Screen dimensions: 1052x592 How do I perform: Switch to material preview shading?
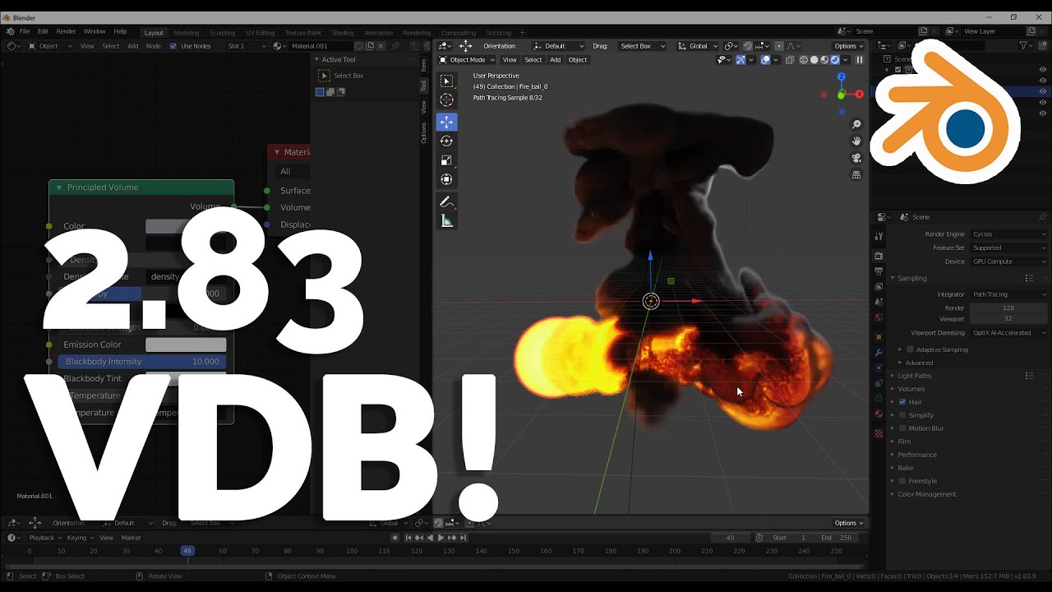(825, 59)
